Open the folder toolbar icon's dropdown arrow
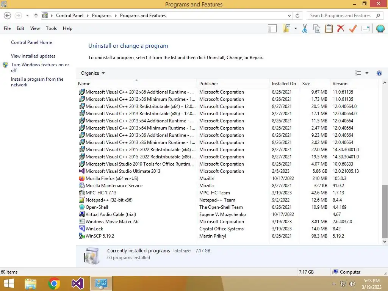388x291 pixels. click(296, 28)
